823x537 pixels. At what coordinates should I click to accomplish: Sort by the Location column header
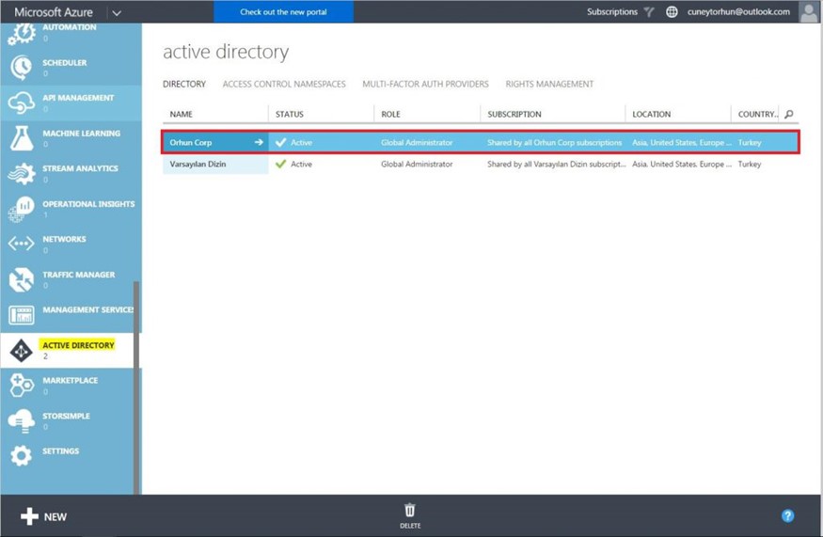[x=652, y=114]
